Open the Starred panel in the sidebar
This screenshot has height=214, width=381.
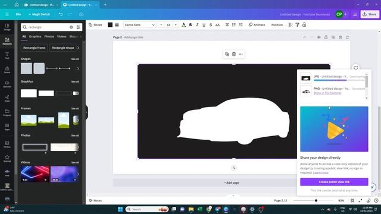pyautogui.click(x=7, y=159)
